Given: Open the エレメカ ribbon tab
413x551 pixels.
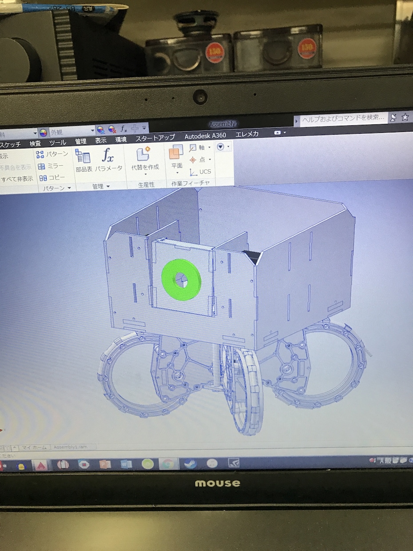Looking at the screenshot, I should [247, 134].
